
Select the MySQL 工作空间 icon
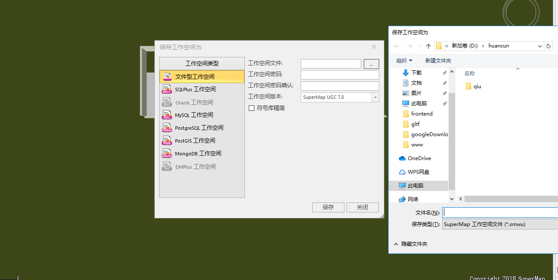point(167,115)
